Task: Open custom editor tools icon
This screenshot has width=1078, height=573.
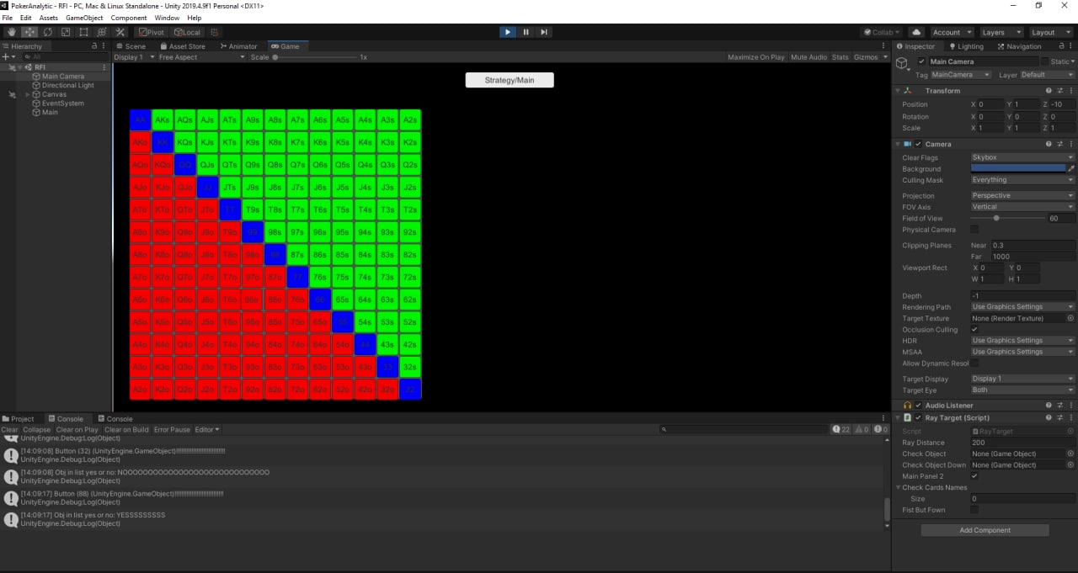Action: [120, 32]
